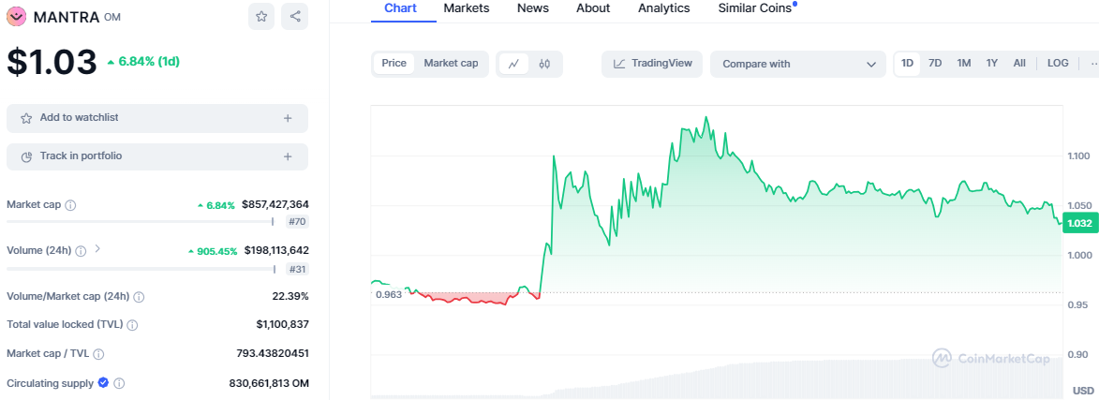The height and width of the screenshot is (400, 1099).
Task: Open the Volume/Market cap (24h) info icon
Action: click(x=139, y=297)
